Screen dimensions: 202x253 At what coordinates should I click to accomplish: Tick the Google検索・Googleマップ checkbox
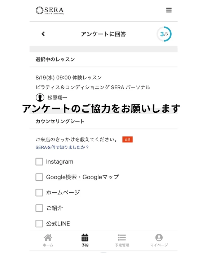(x=39, y=177)
